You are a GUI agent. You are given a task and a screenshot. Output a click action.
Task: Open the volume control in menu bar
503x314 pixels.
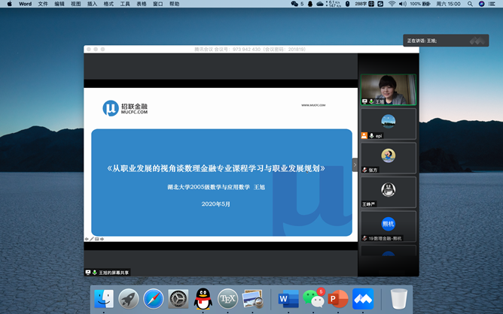click(403, 4)
